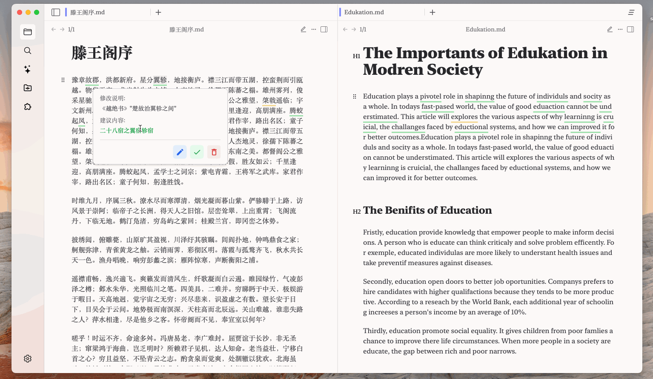This screenshot has width=653, height=379.
Task: Switch to the Edukation.md tab
Action: 364,12
